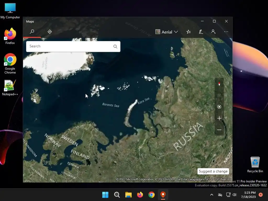
Task: Minimize the Maps window
Action: 202,21
